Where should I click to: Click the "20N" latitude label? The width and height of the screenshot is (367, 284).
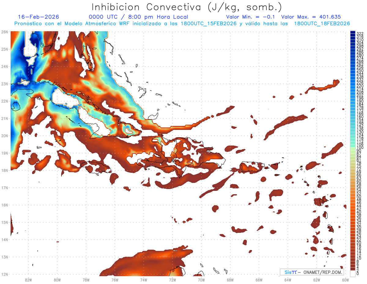tap(4, 136)
